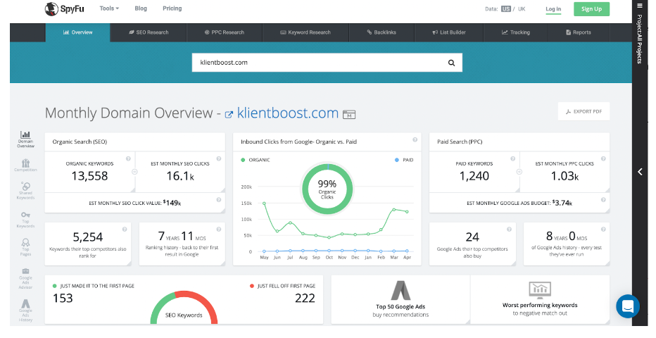Click the domain search input field
This screenshot has height=338, width=656.
[317, 63]
